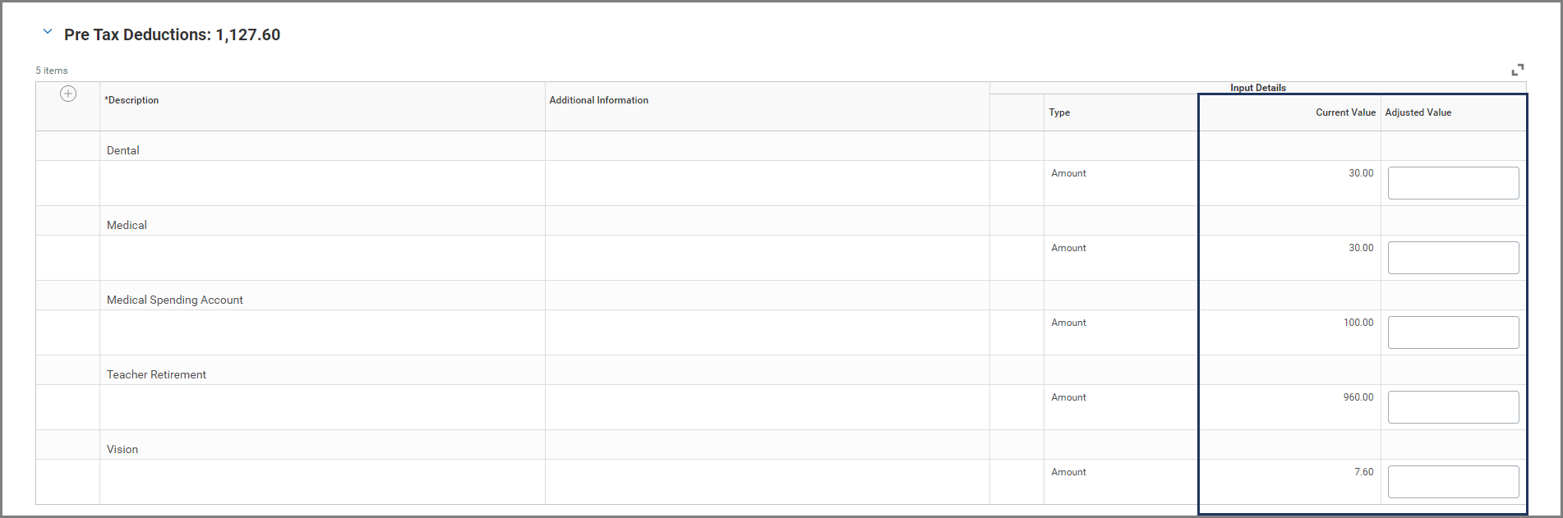Click the Medical adjusted value field
The width and height of the screenshot is (1563, 518).
(x=1452, y=258)
